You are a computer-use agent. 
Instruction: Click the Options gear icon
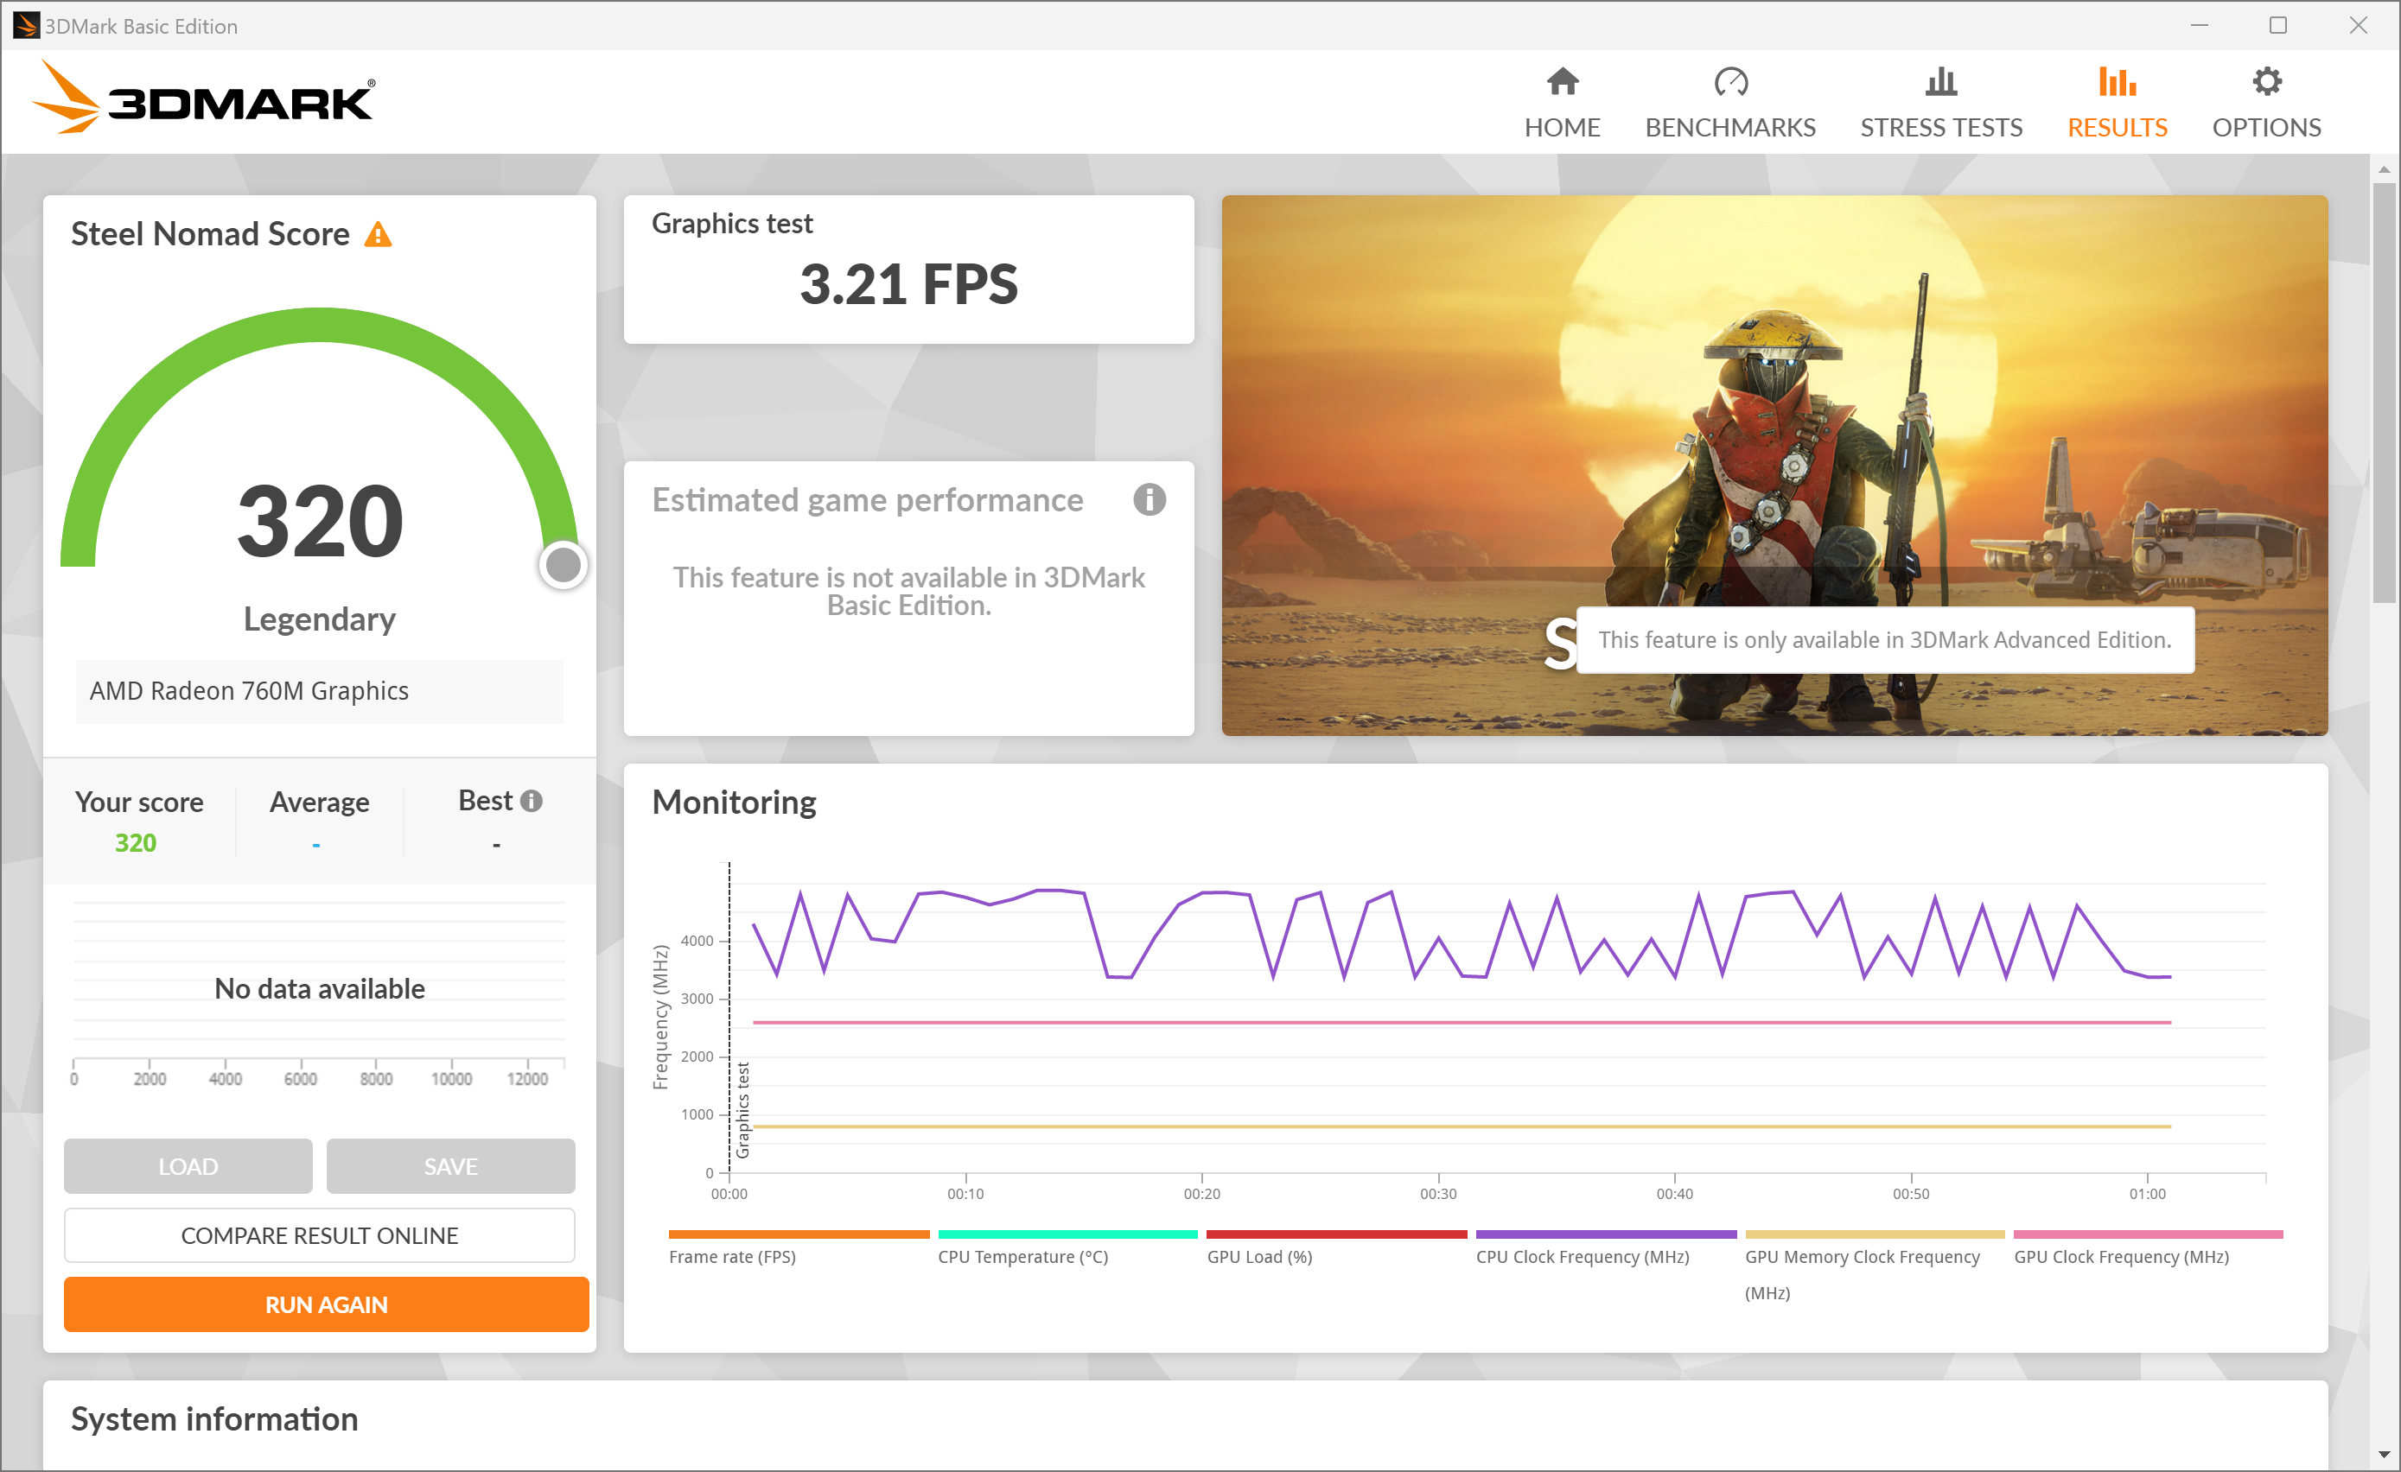2266,82
